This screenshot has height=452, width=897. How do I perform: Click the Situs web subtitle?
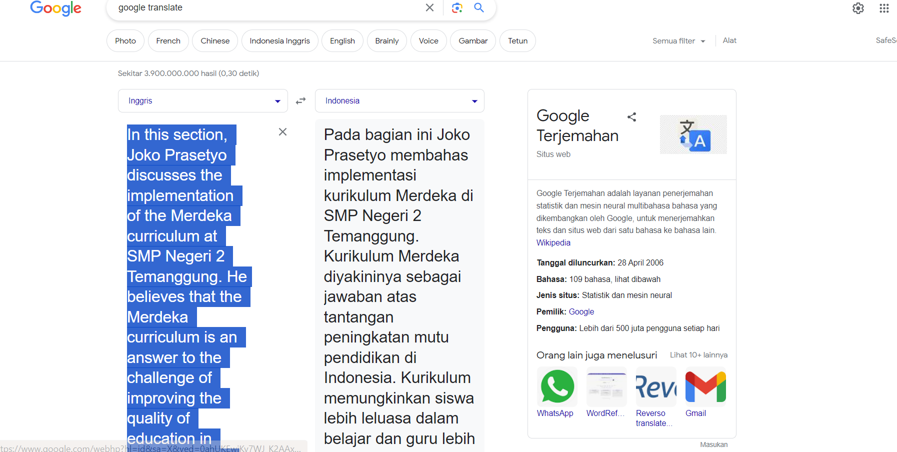click(x=553, y=154)
